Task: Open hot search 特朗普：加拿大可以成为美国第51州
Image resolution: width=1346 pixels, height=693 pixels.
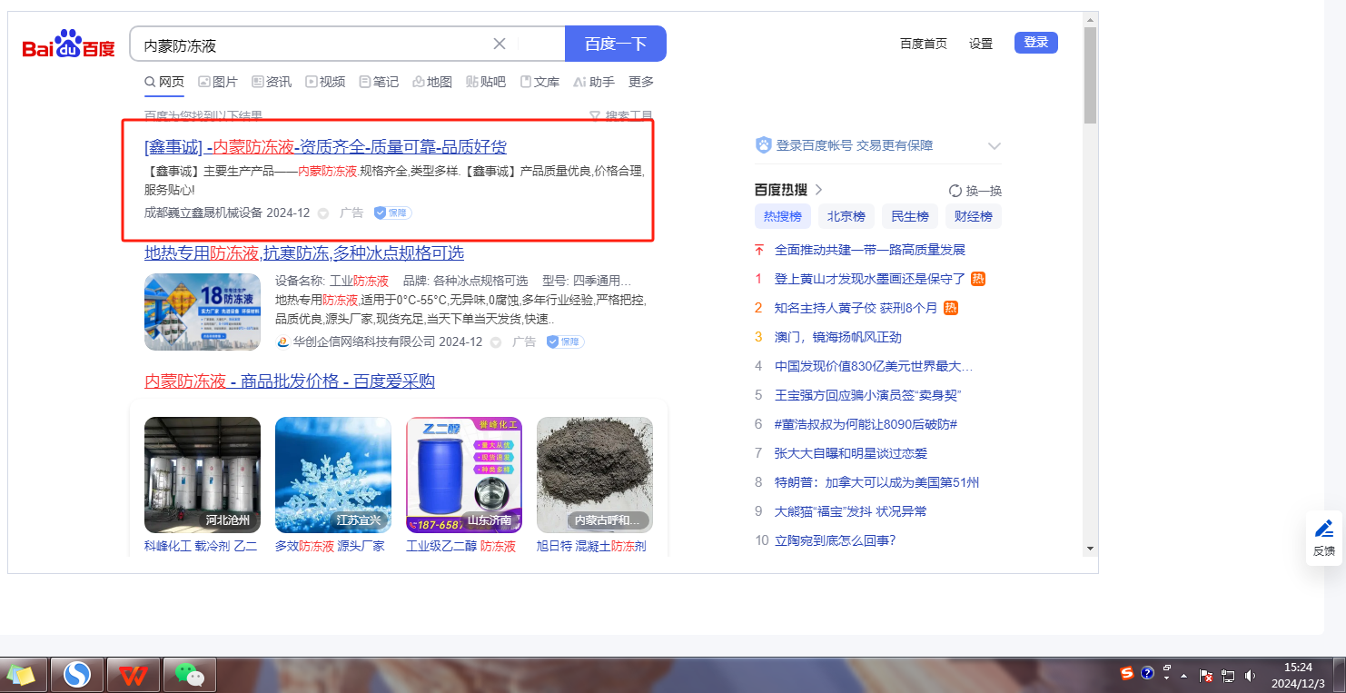Action: 877,482
